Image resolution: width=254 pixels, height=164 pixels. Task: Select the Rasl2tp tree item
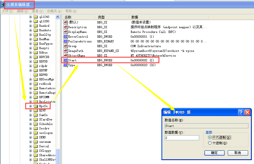click(x=45, y=35)
